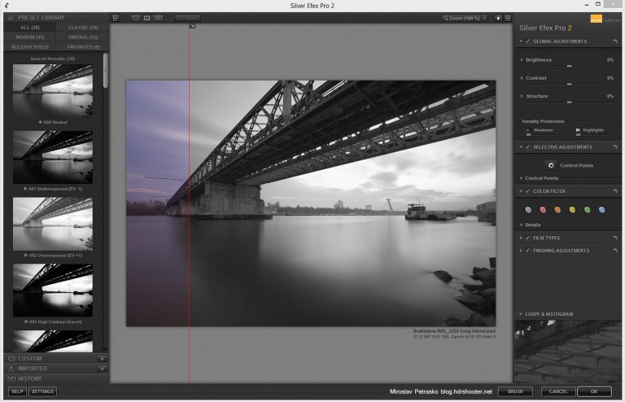
Task: Hide the right adjustments panel icon
Action: point(508,18)
